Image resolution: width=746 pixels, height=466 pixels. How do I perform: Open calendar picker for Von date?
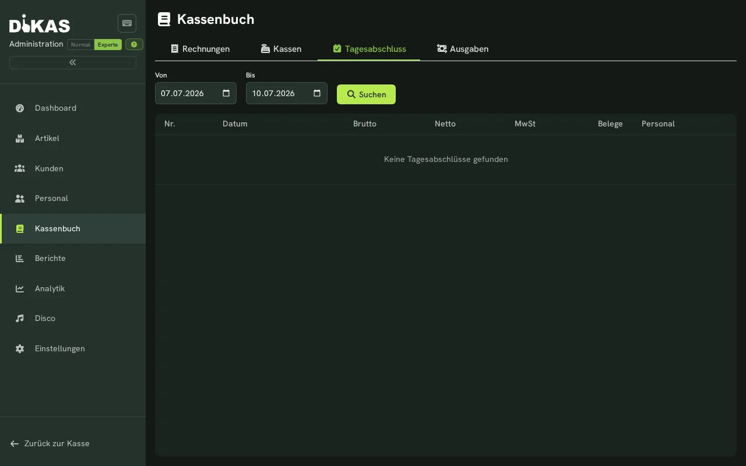[x=226, y=93]
